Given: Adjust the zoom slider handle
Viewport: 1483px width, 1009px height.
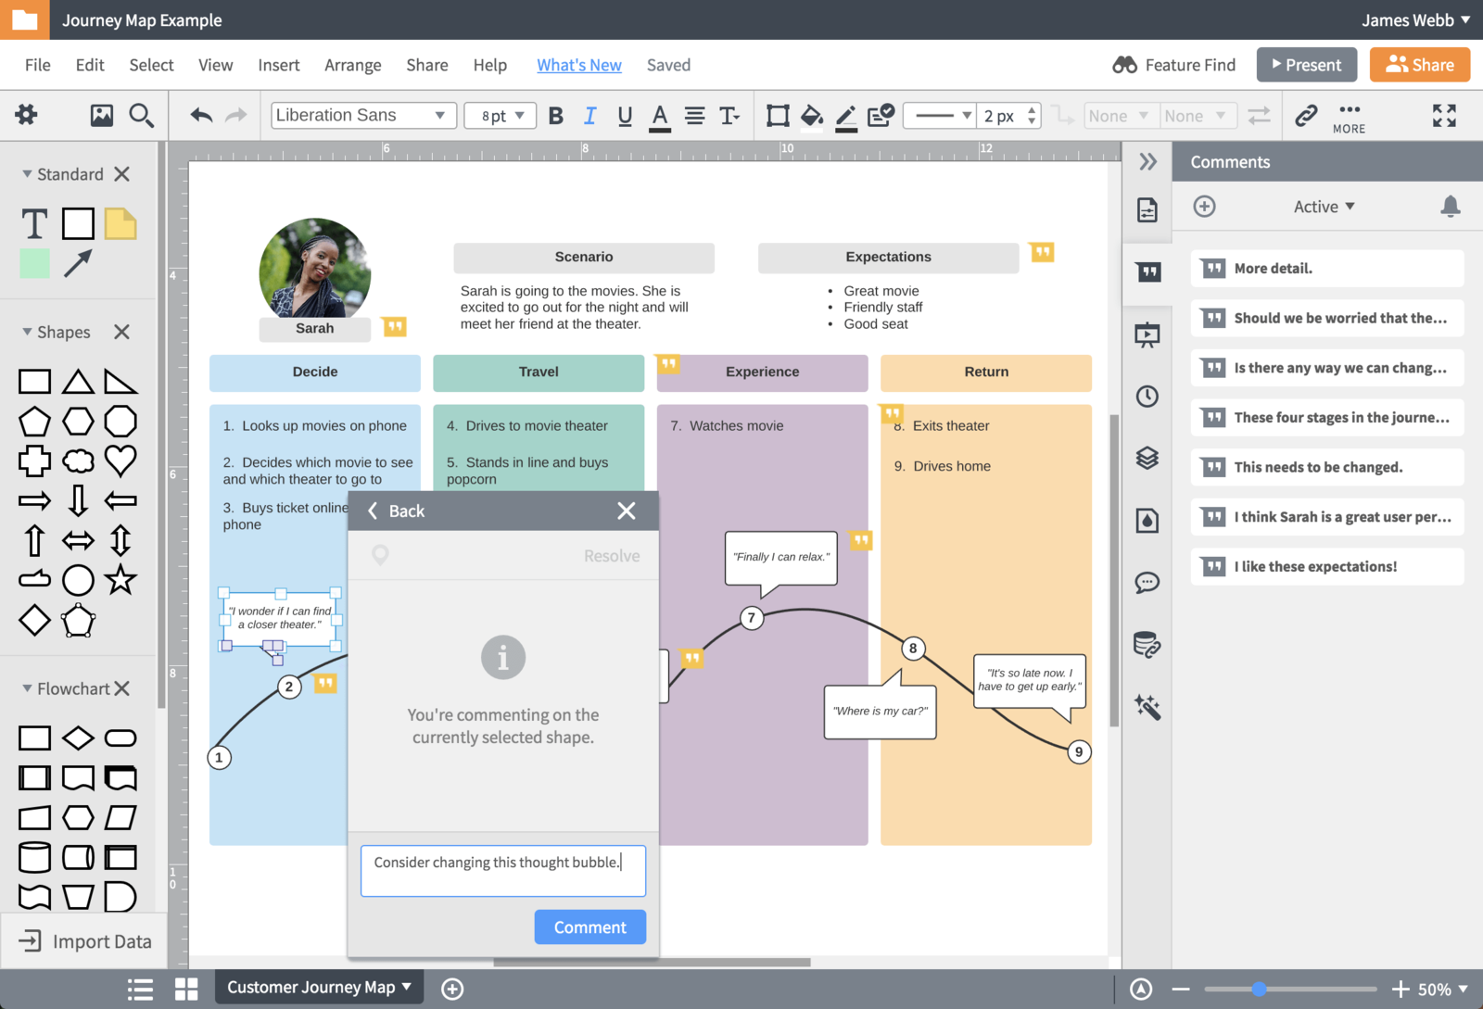Looking at the screenshot, I should pos(1259,990).
